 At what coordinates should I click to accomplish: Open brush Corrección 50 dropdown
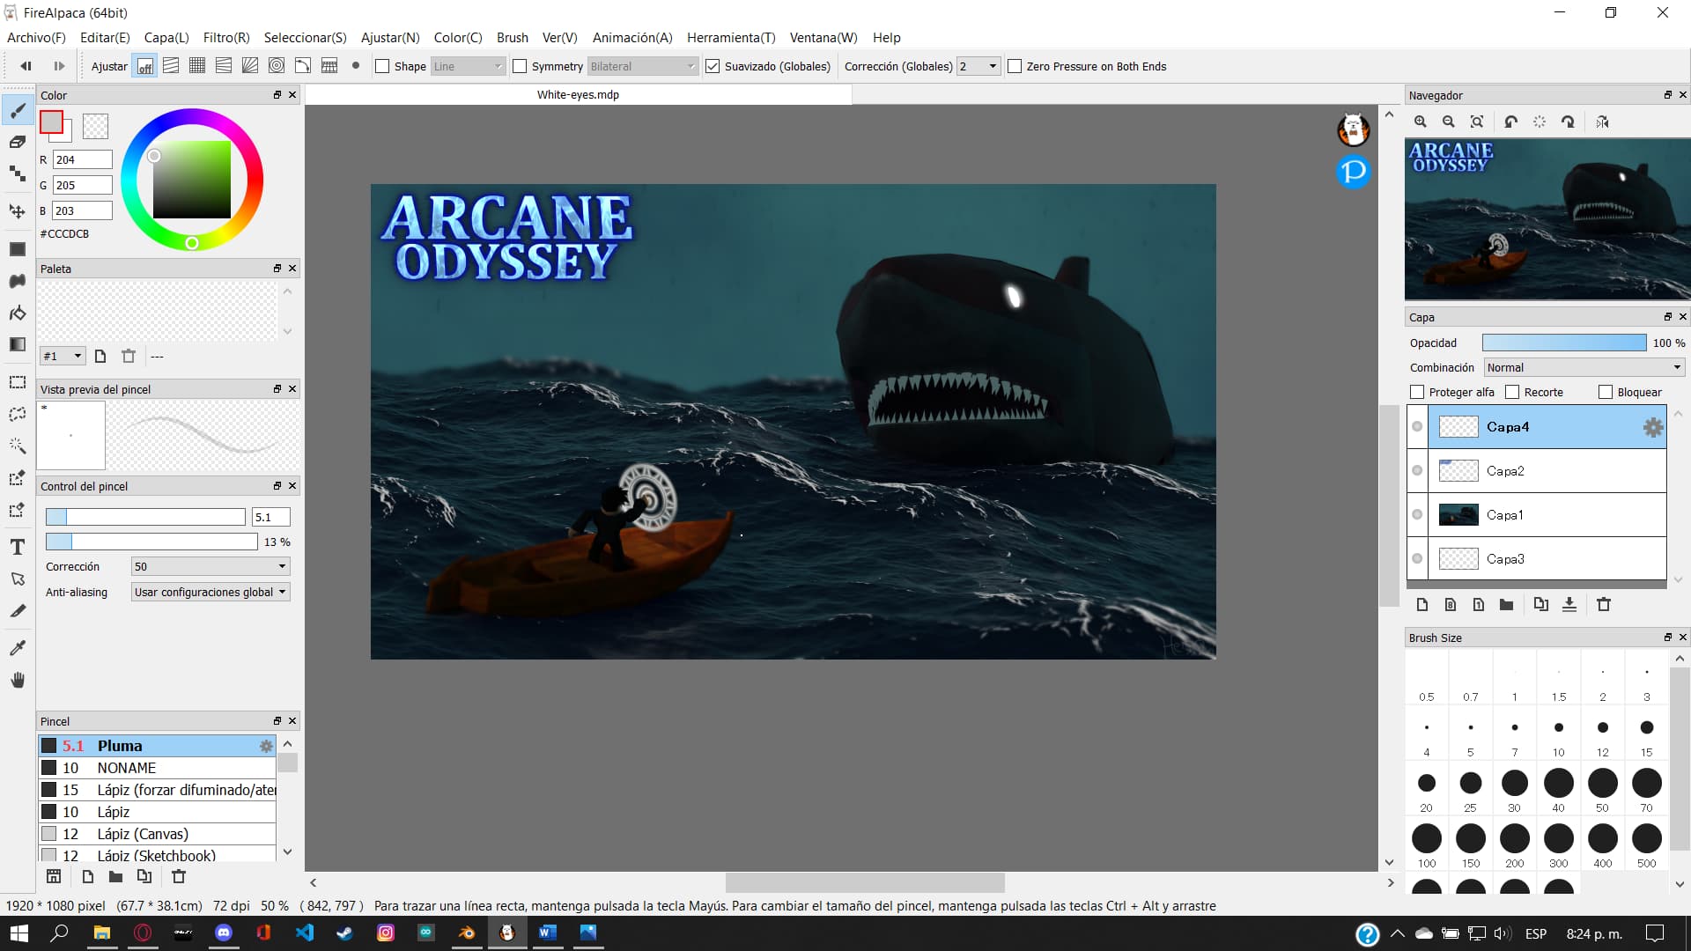point(210,566)
